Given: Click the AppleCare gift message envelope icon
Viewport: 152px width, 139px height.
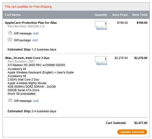Looking at the screenshot, I should coord(10,32).
